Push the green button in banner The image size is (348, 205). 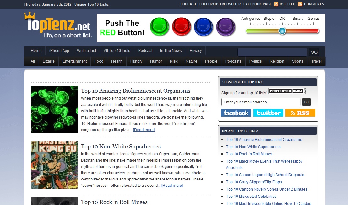click(x=160, y=27)
